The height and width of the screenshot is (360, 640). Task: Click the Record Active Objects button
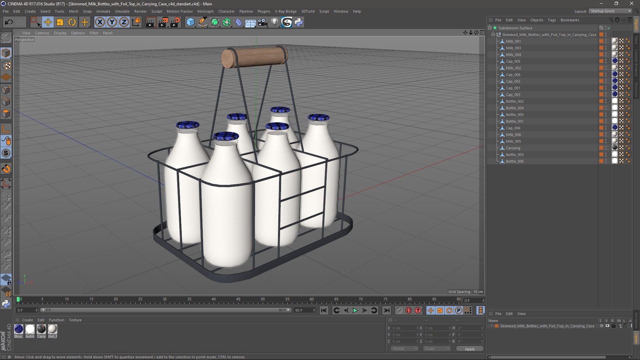point(399,310)
